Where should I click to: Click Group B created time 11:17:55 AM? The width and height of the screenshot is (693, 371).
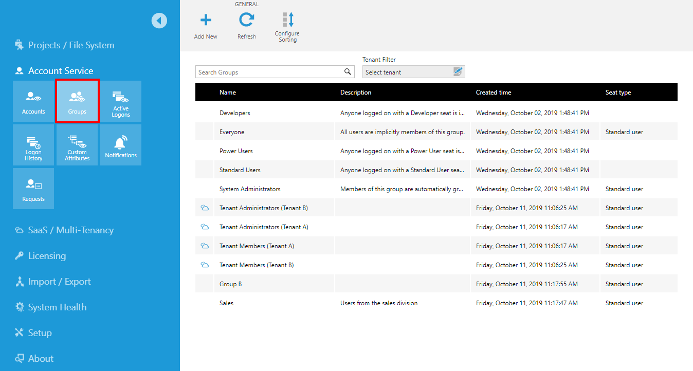[x=527, y=284]
